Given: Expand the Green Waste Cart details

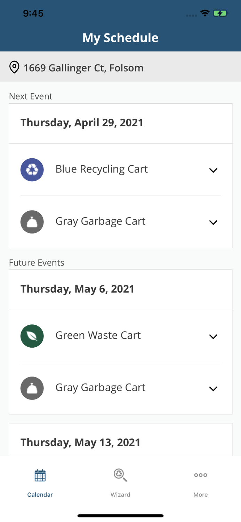Looking at the screenshot, I should coord(214,336).
